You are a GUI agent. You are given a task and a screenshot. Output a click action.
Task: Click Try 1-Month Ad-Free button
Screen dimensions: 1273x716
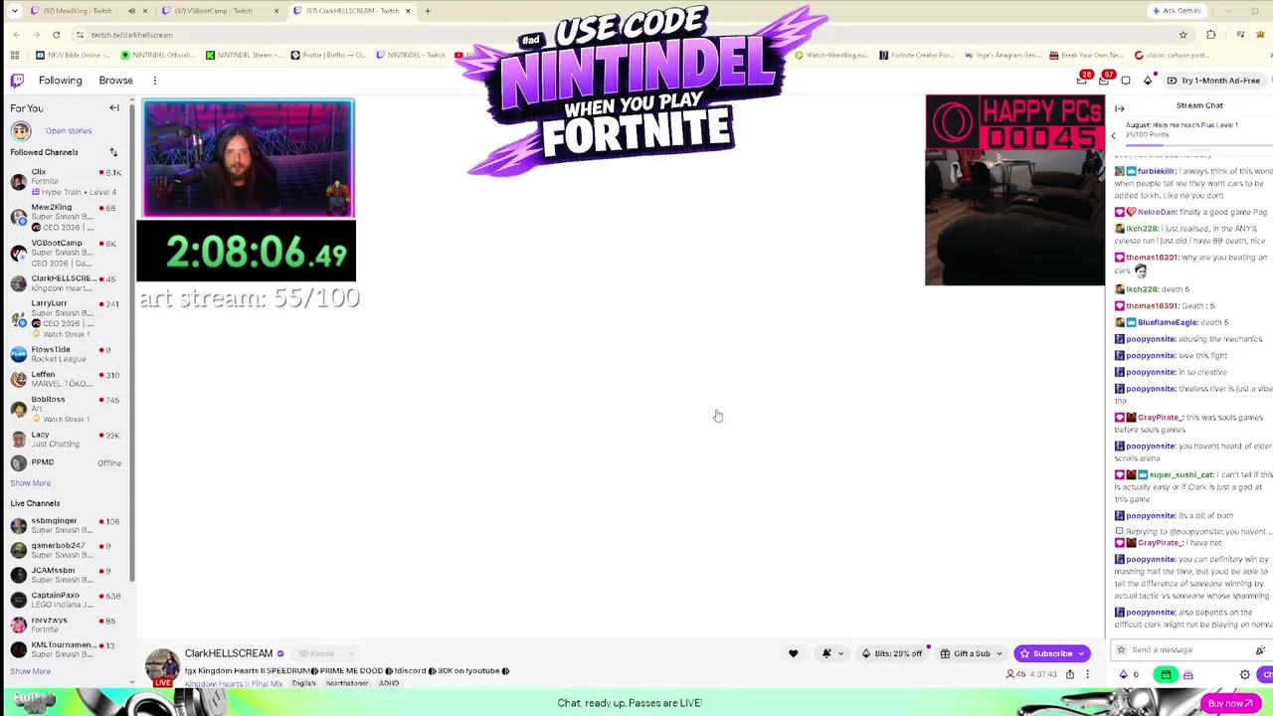tap(1213, 81)
